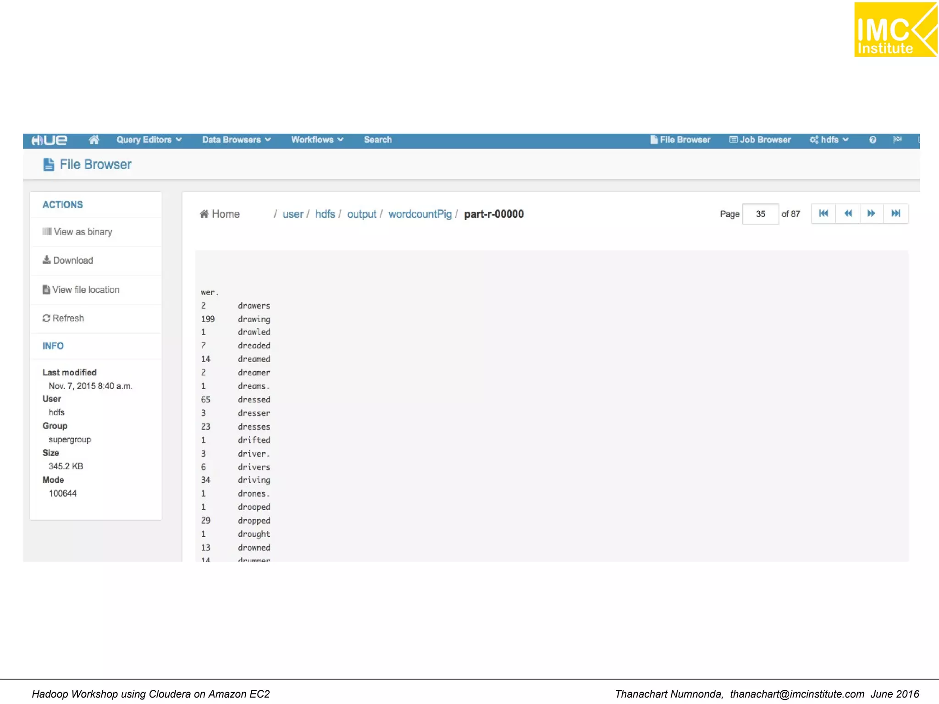Select View as binary action
Screen dimensions: 939x704
click(x=77, y=232)
